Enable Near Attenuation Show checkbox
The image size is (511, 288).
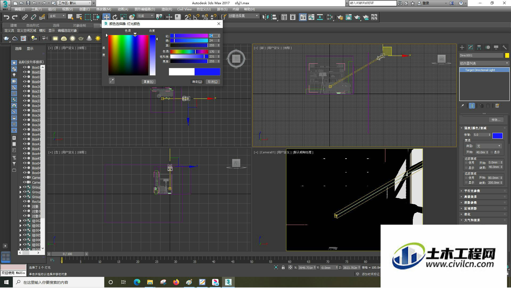point(466,168)
